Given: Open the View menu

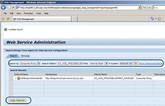Looking at the screenshot, I should [19, 13].
